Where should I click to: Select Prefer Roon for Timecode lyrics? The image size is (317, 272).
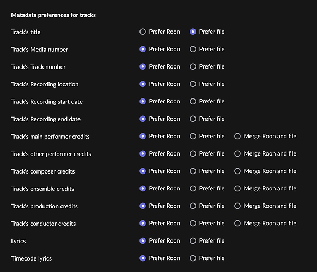pos(143,258)
